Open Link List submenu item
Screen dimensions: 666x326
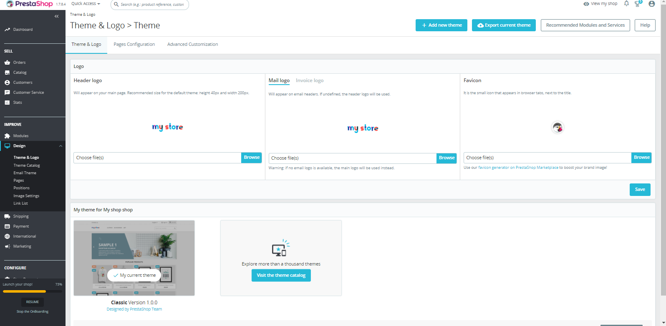(20, 203)
